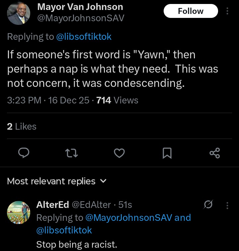Open the Mayor Van Johnson display name

tap(80, 7)
